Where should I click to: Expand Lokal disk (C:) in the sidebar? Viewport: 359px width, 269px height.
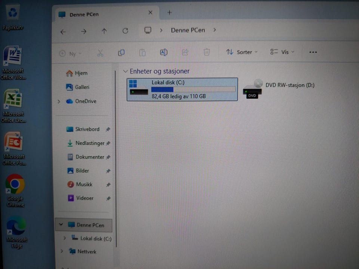coord(65,238)
